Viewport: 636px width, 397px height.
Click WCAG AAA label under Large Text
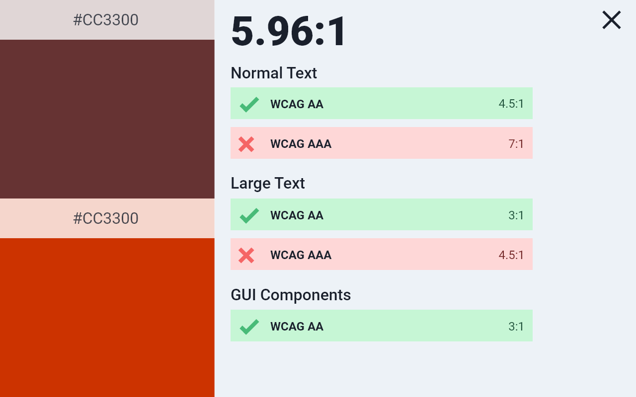click(x=301, y=255)
